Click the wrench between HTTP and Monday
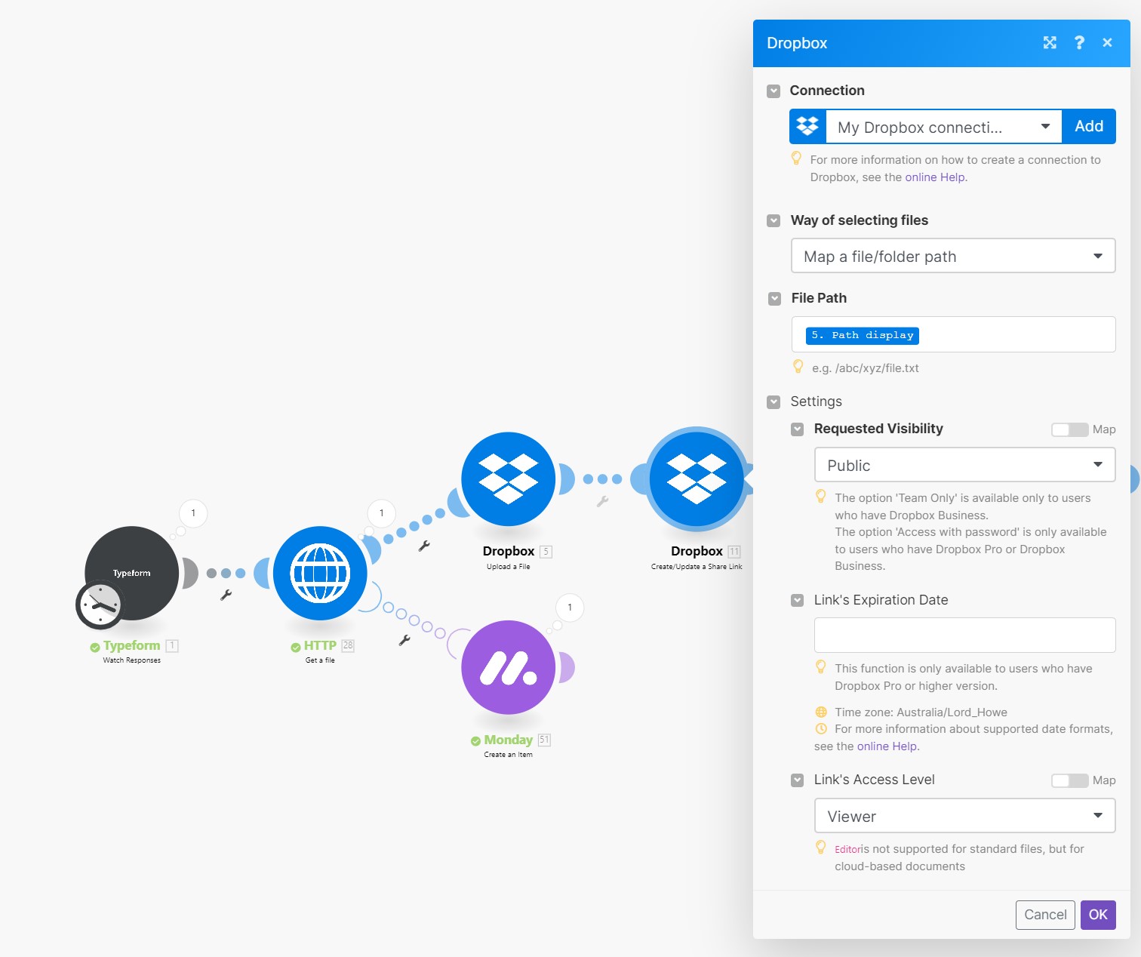The width and height of the screenshot is (1141, 957). point(404,641)
